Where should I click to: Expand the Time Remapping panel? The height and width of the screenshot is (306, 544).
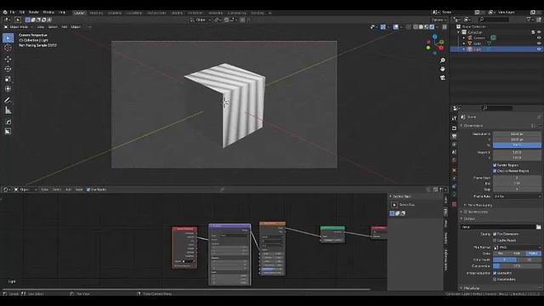(x=478, y=205)
